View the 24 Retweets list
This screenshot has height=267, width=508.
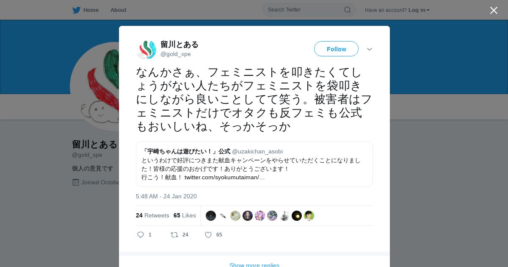152,215
